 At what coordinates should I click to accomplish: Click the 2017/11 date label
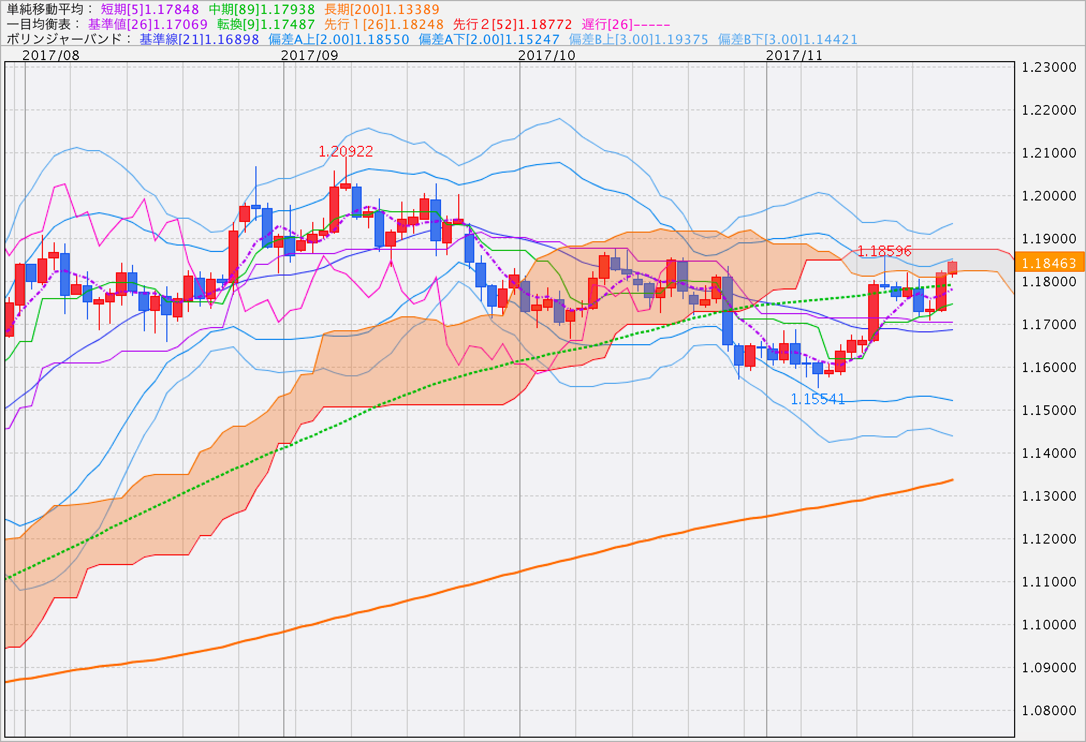pos(794,55)
